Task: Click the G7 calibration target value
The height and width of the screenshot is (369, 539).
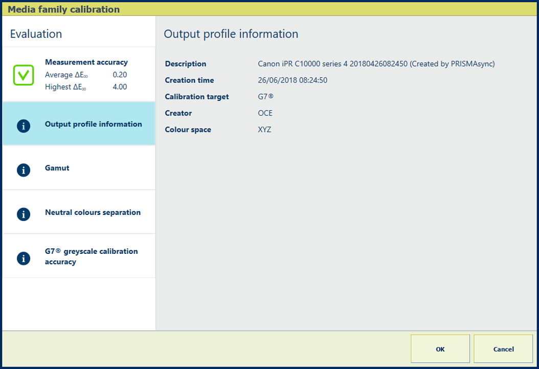Action: point(265,97)
